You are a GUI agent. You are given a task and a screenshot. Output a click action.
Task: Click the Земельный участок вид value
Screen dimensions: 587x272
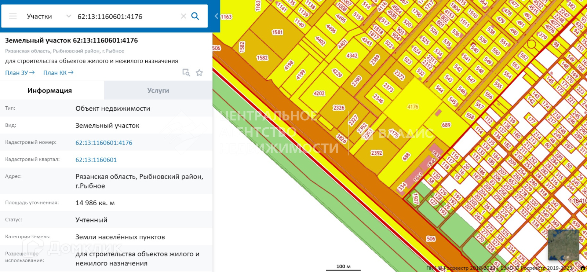click(x=107, y=126)
